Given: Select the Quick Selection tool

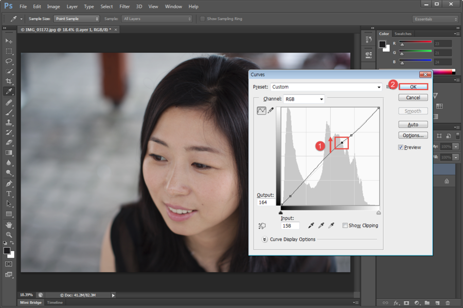Looking at the screenshot, I should tap(9, 71).
